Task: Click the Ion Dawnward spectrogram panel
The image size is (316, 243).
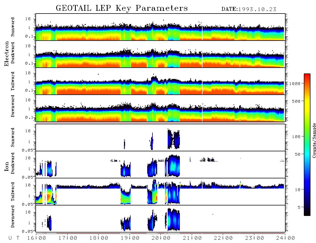Action: (160, 219)
